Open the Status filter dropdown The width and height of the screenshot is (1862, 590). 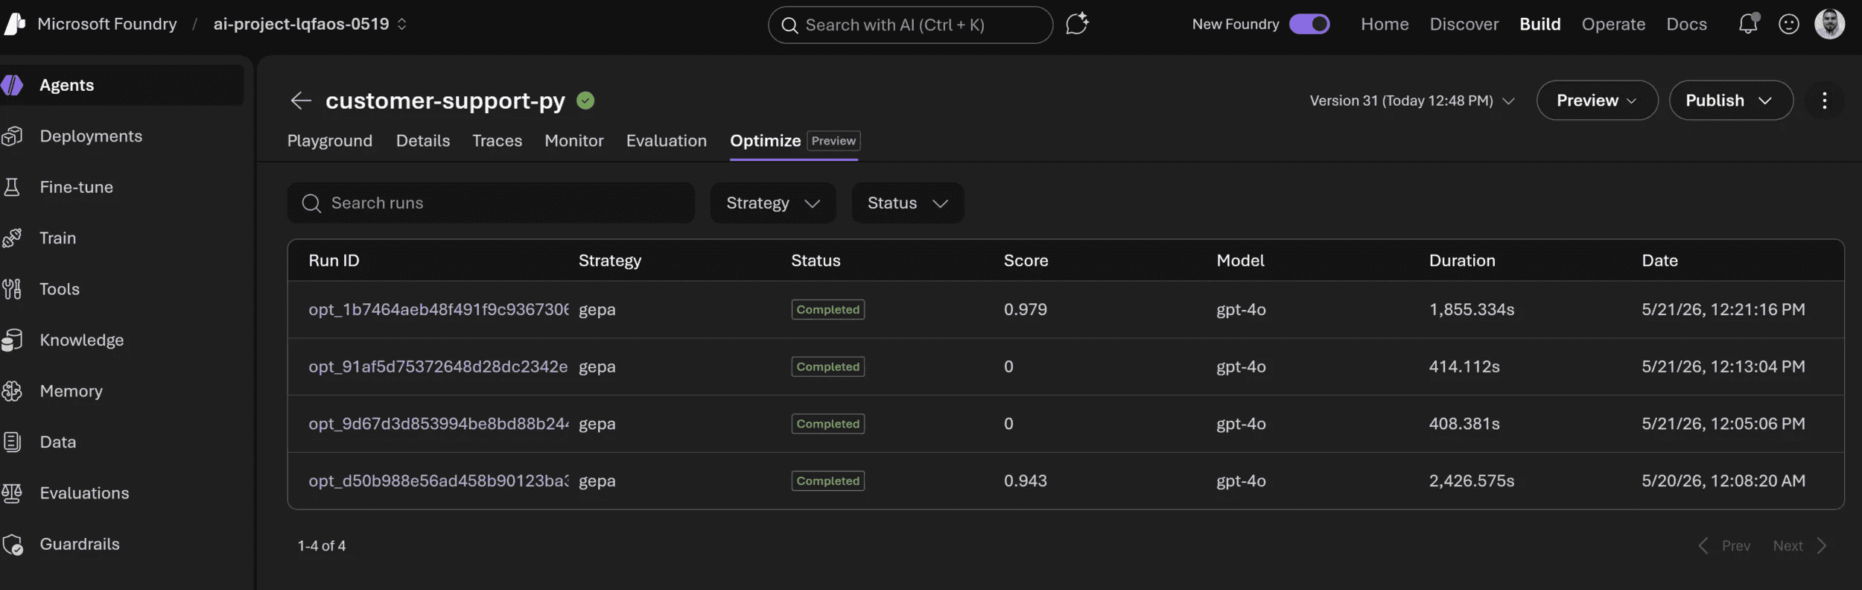908,203
